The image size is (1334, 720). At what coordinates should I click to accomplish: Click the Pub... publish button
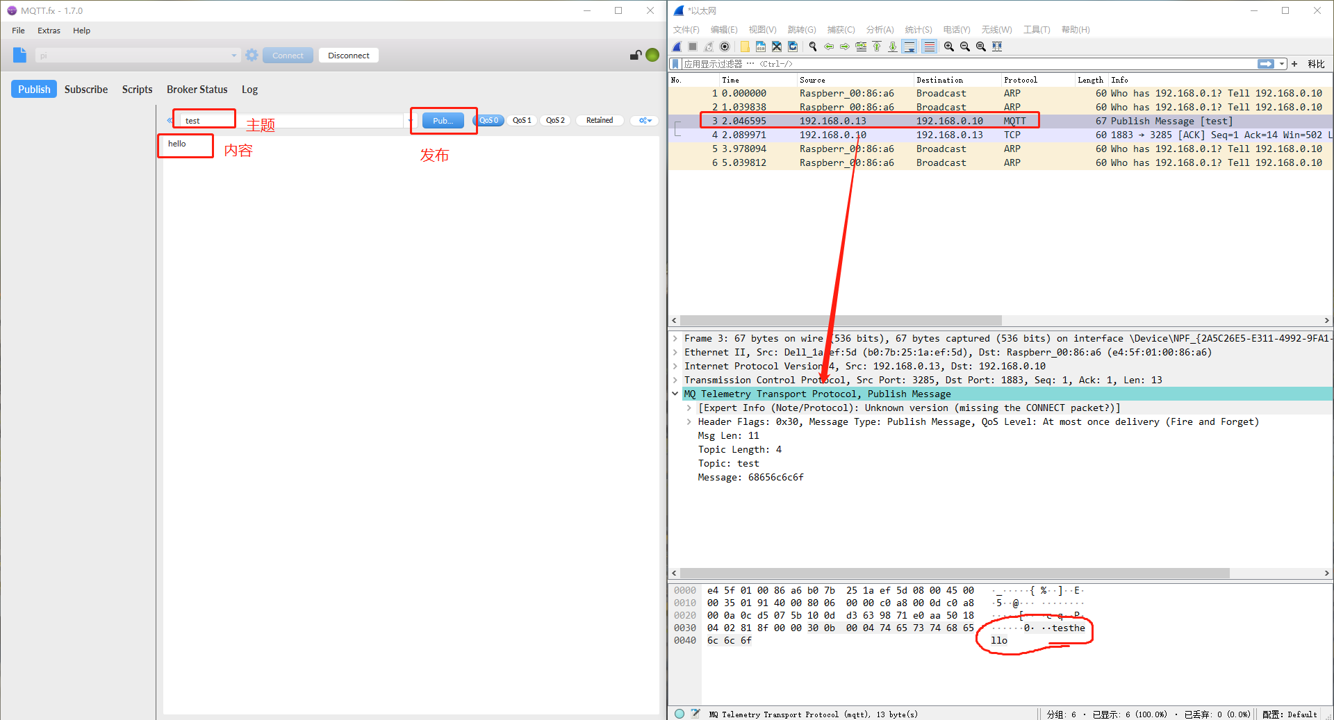point(443,121)
